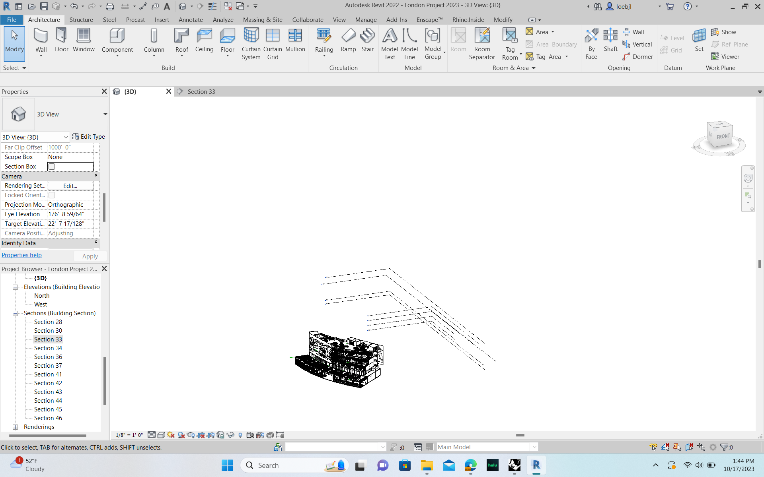Toggle the Section Box checkbox
Screen dimensions: 764x477
click(x=52, y=167)
